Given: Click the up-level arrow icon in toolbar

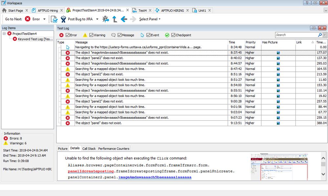Looking at the screenshot, I should (115, 19).
